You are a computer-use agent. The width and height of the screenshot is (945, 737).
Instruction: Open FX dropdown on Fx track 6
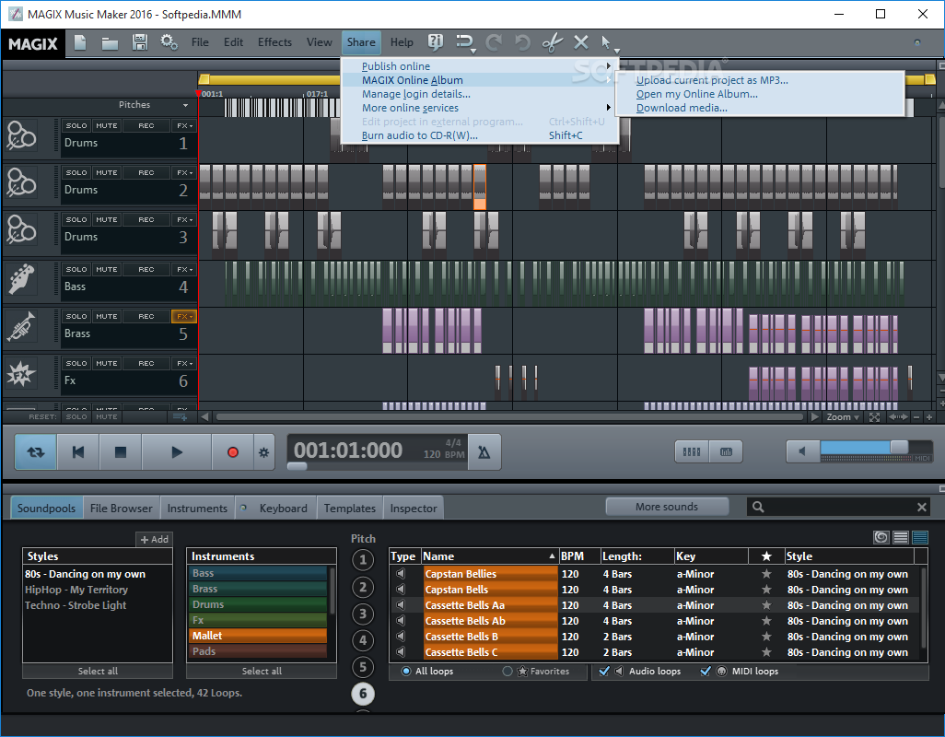pyautogui.click(x=184, y=363)
